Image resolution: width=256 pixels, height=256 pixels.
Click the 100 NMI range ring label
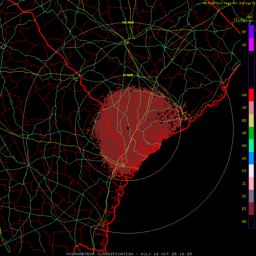pos(128,22)
